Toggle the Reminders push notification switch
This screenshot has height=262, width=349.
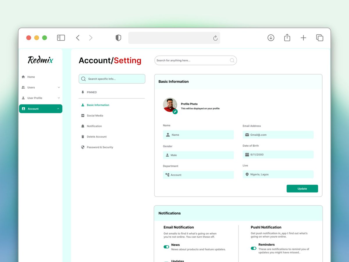coord(254,248)
